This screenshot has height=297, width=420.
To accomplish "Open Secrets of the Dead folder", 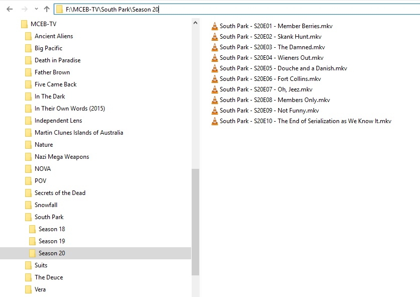I will (x=60, y=193).
